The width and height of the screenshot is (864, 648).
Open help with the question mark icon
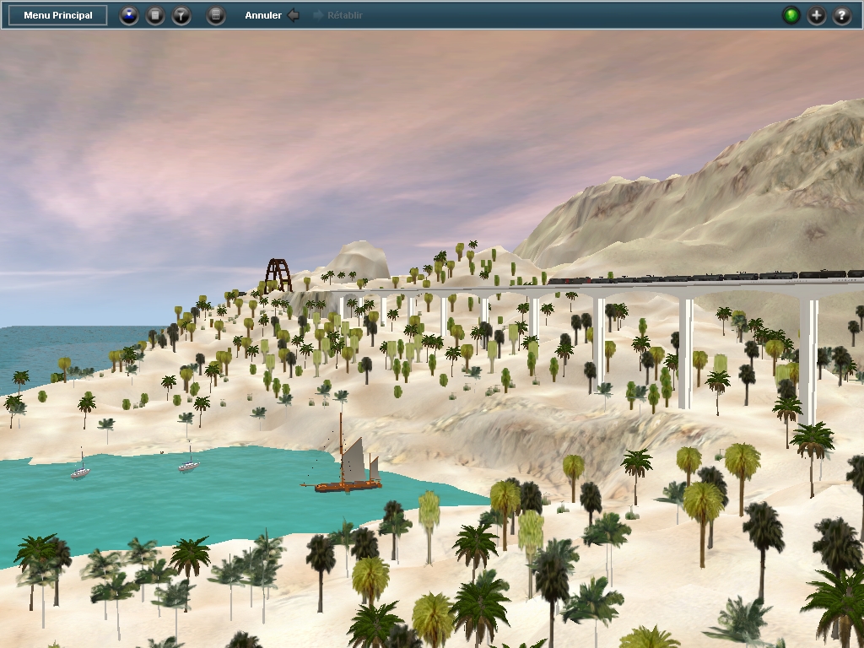tap(842, 15)
